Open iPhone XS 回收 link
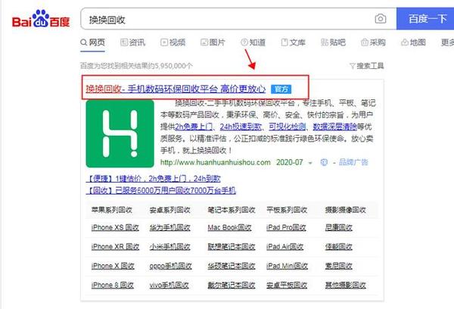The image size is (454, 309). [115, 227]
